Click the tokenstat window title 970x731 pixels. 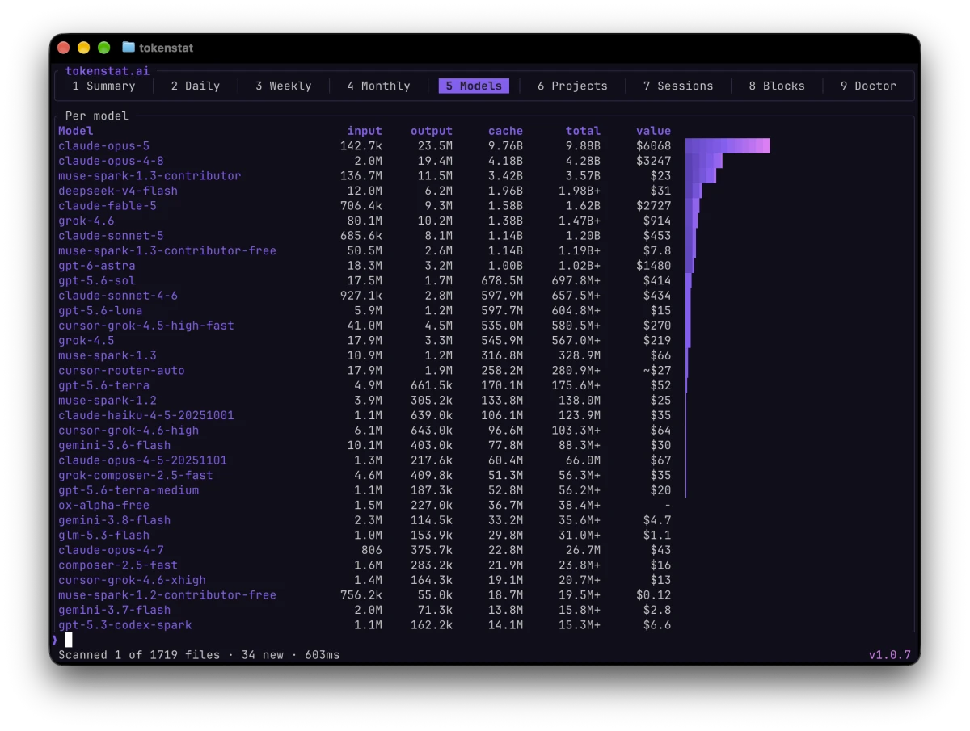(x=167, y=48)
